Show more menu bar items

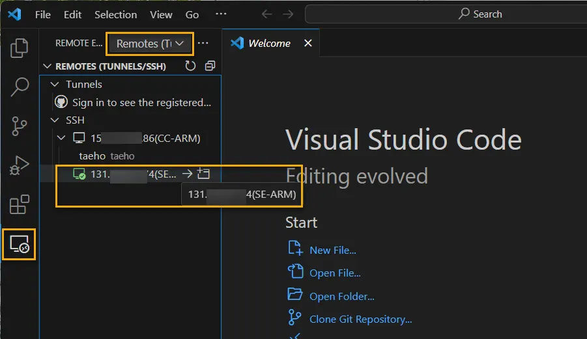pos(221,14)
